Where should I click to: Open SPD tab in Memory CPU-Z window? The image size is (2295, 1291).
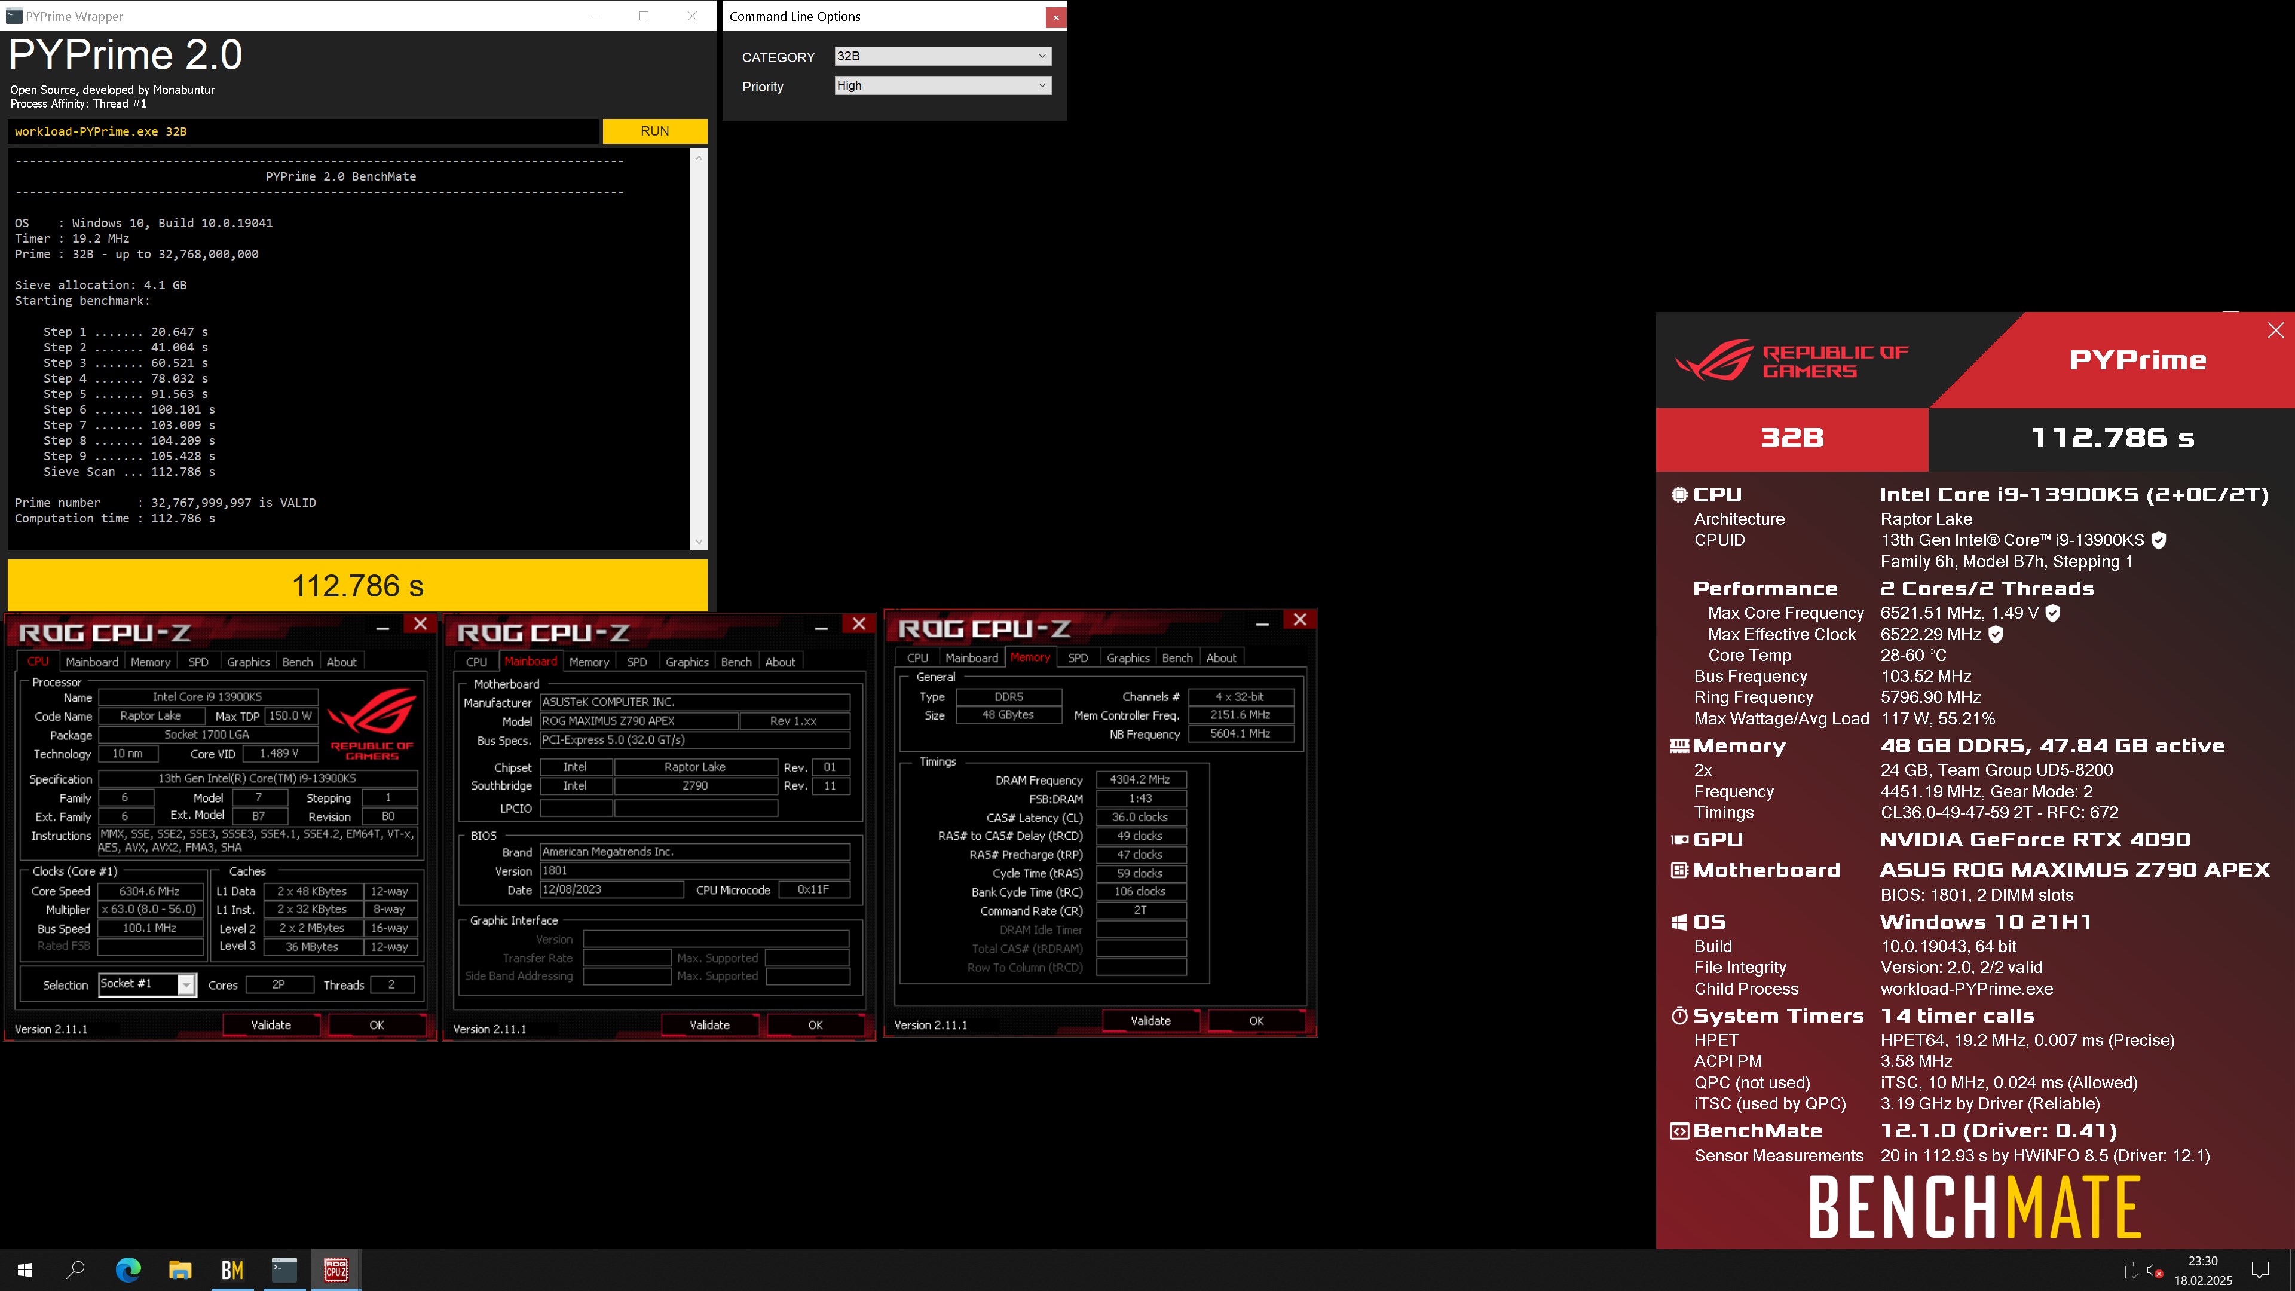(1077, 657)
